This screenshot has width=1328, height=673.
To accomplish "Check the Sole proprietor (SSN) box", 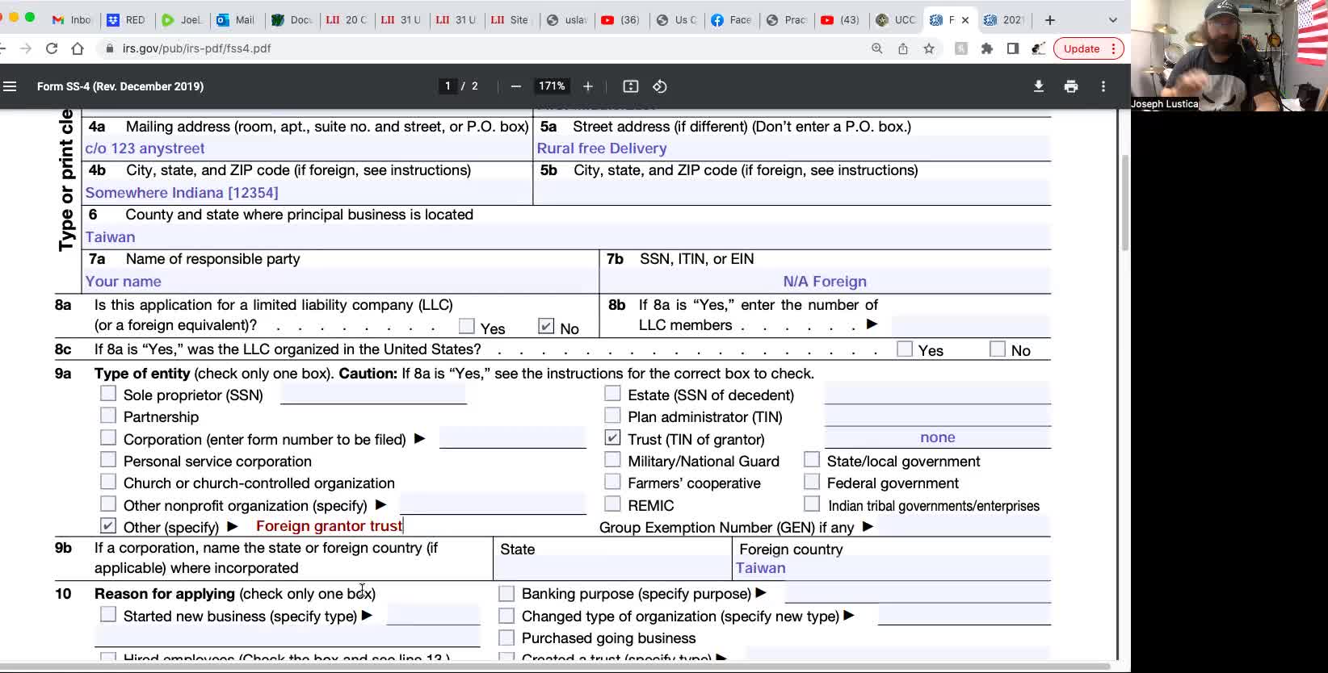I will [x=108, y=394].
